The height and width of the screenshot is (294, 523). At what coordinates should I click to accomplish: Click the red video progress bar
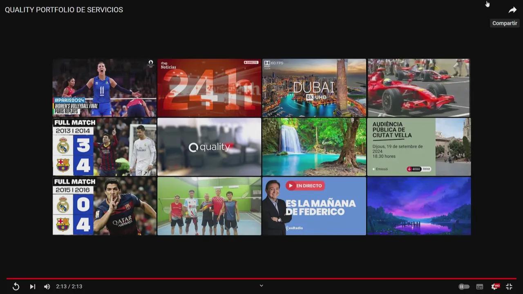[261, 278]
